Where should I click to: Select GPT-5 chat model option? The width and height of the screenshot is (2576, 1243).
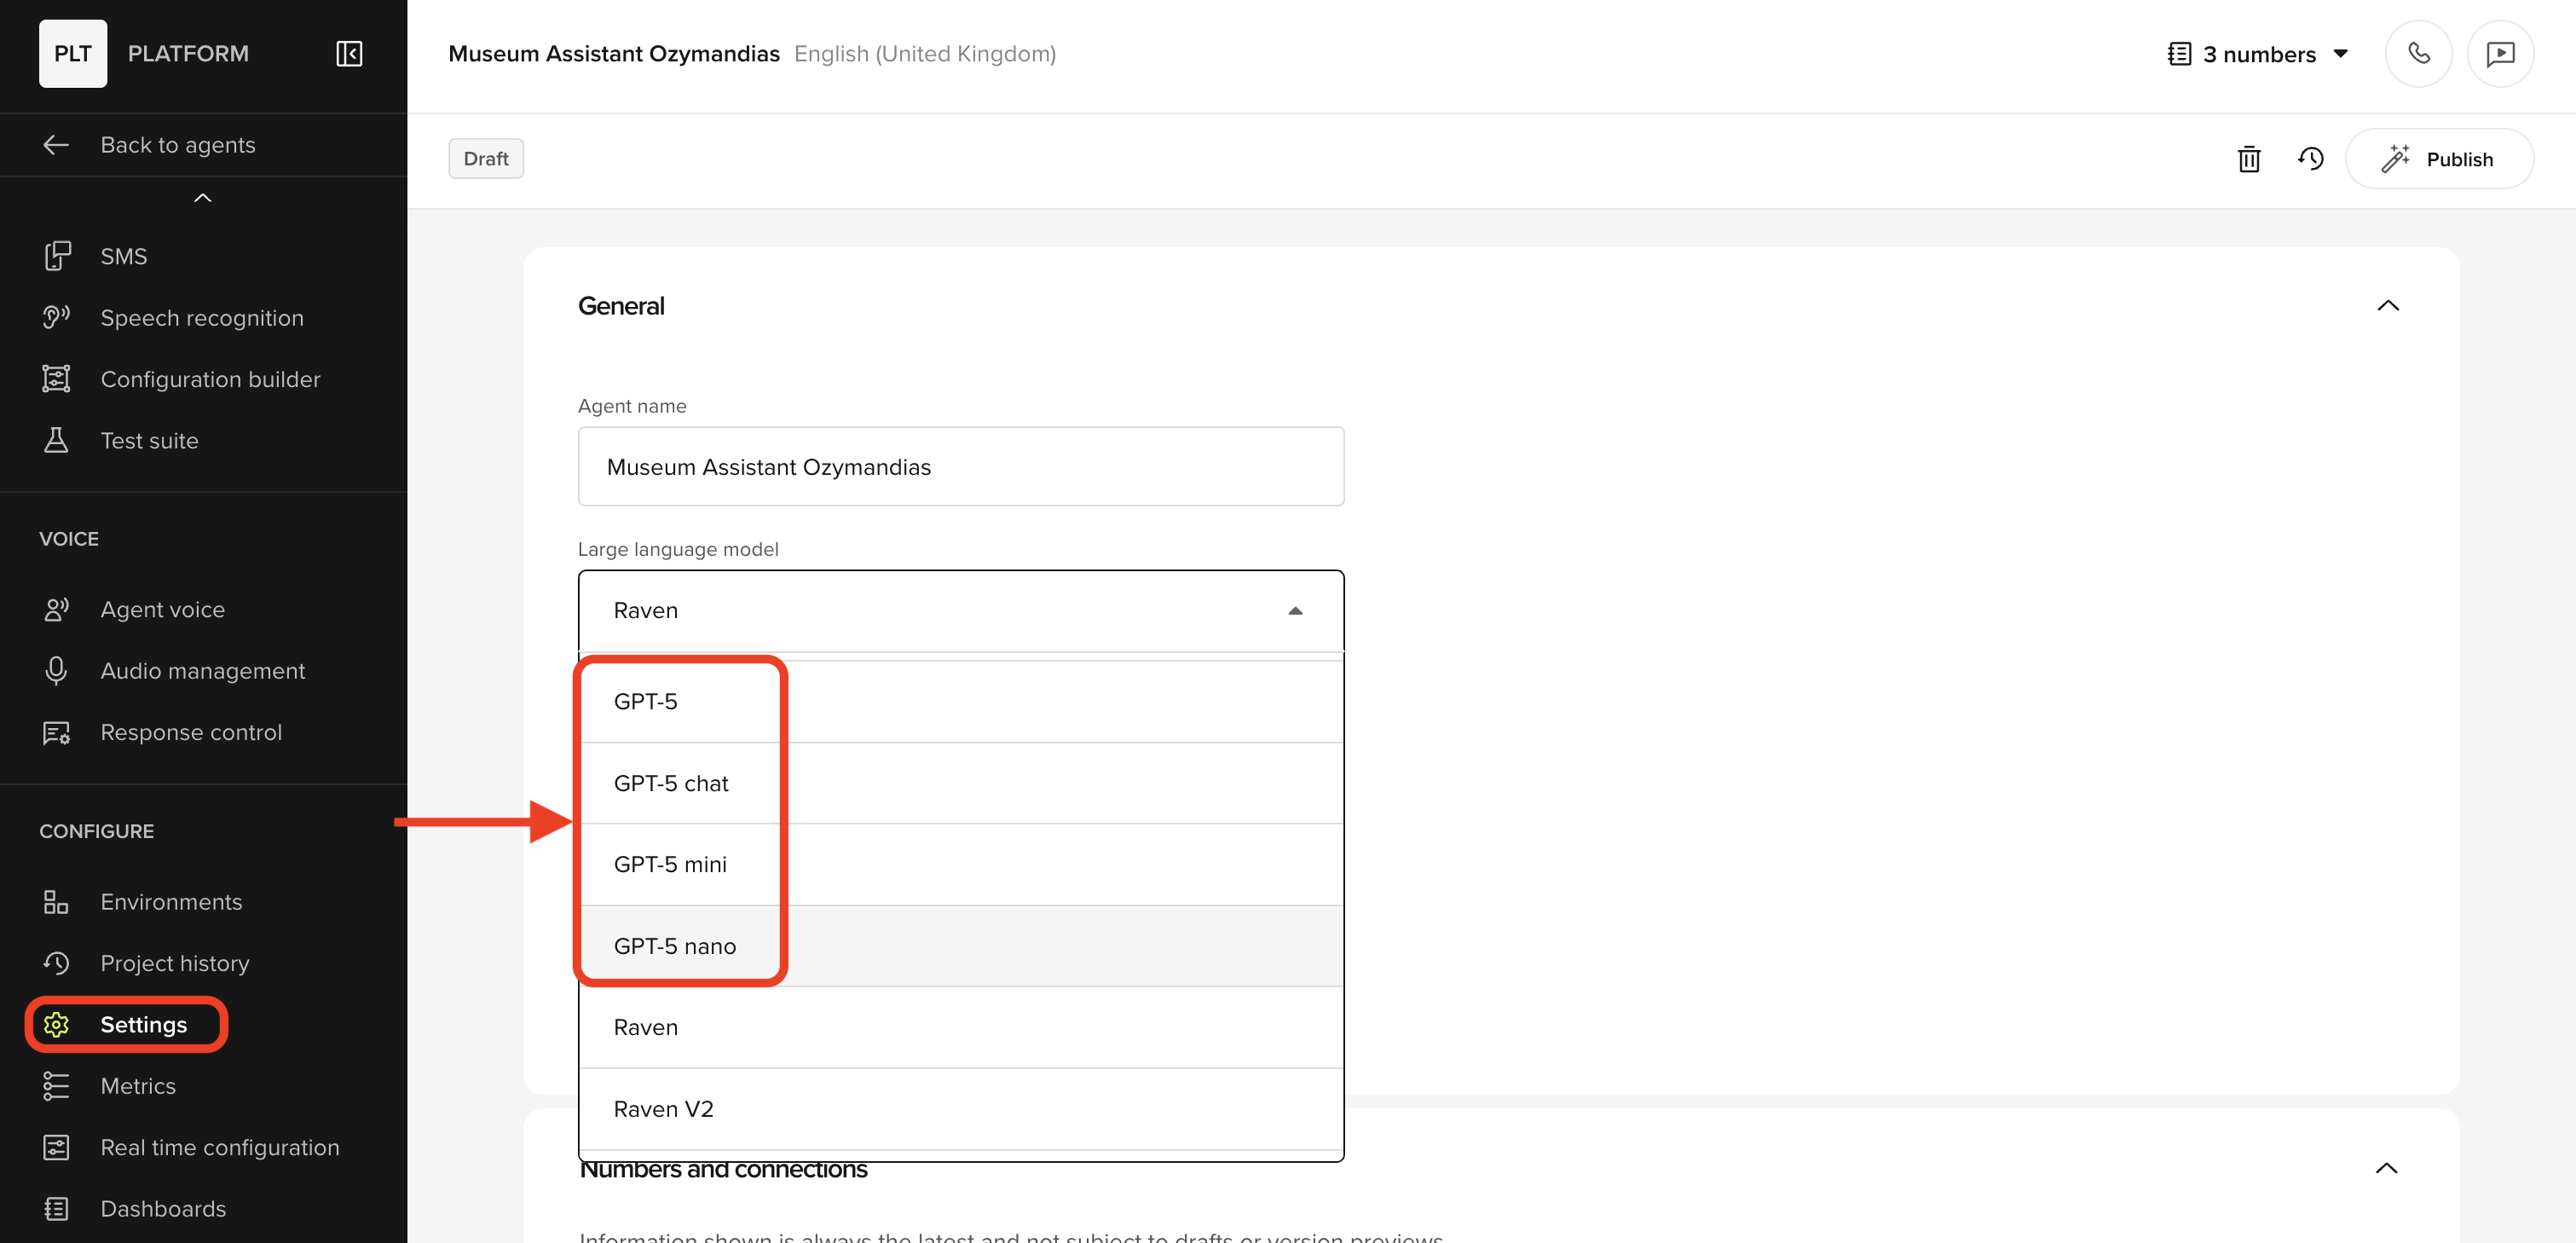tap(671, 783)
